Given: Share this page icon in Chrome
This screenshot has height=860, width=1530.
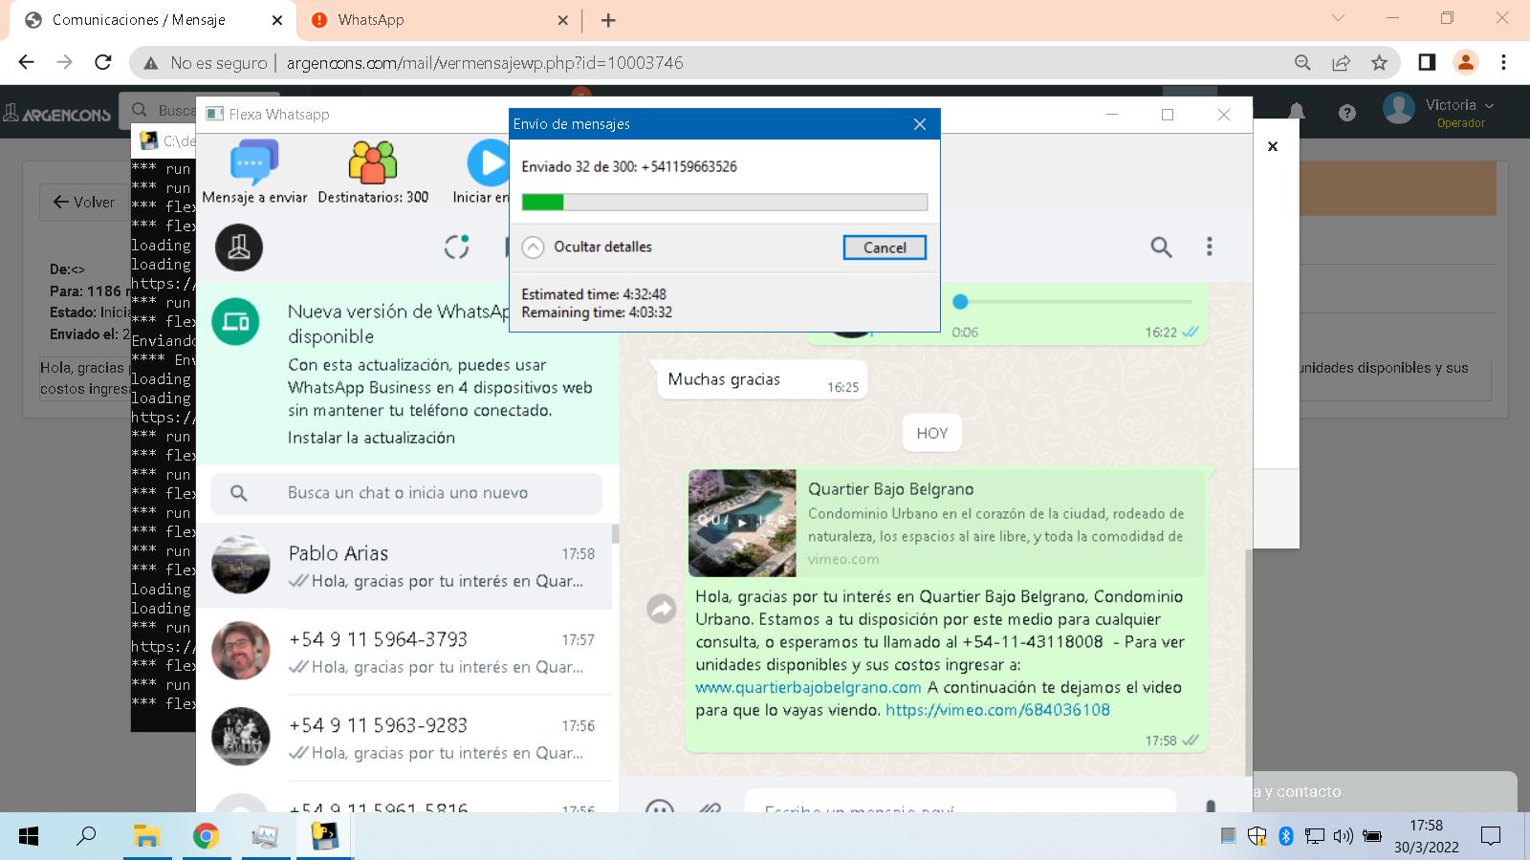Looking at the screenshot, I should (1341, 62).
